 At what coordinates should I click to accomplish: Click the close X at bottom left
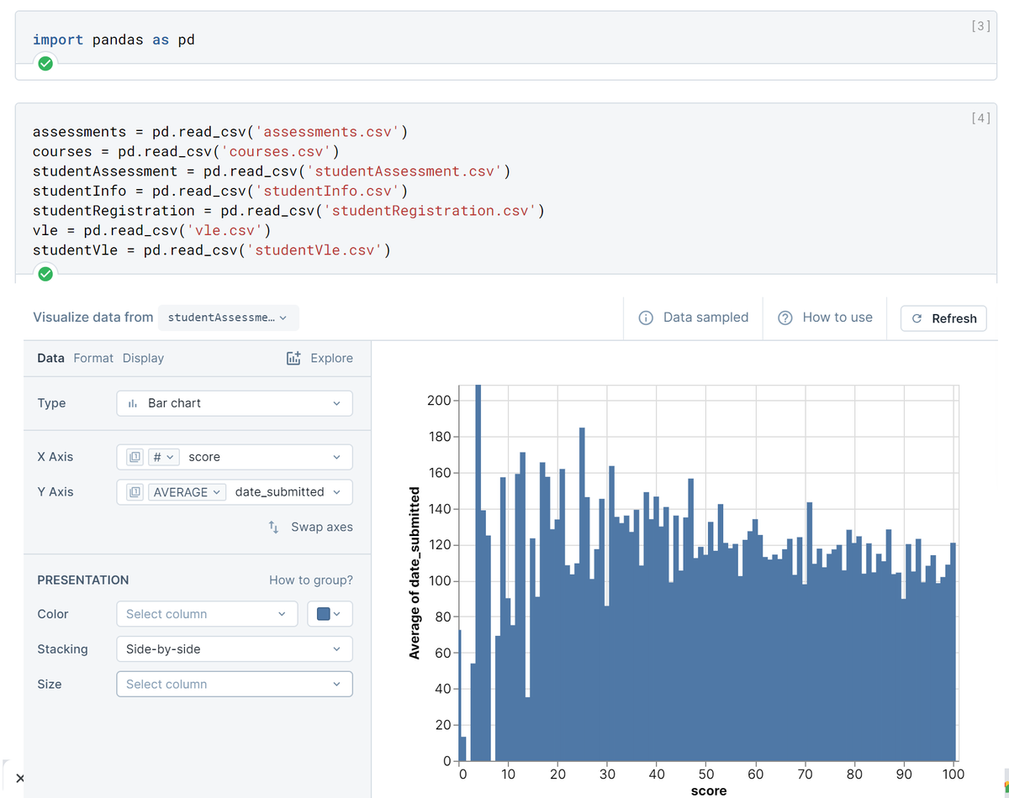click(x=20, y=779)
